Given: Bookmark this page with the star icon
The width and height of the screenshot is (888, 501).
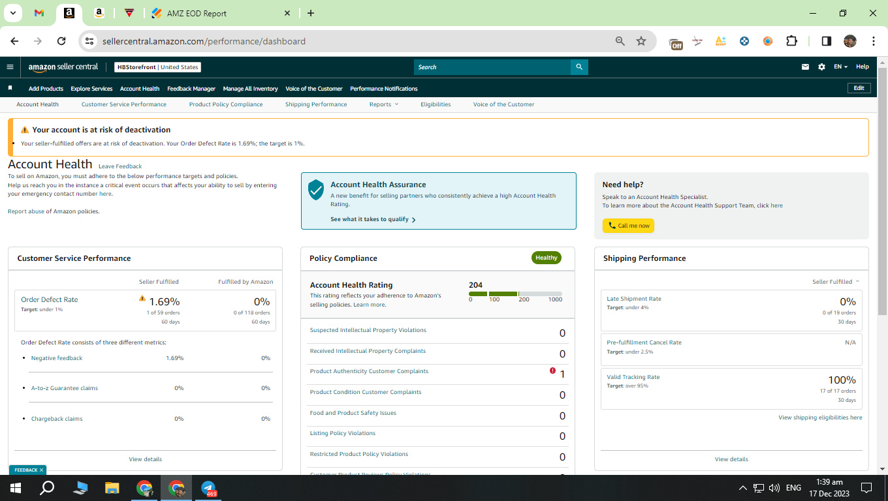Looking at the screenshot, I should (x=641, y=41).
